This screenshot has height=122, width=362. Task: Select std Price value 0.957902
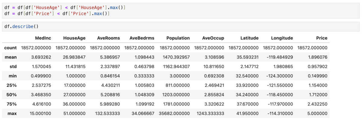[x=317, y=67]
